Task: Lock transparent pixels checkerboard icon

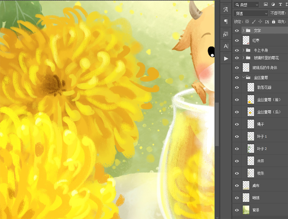Action: pos(247,21)
